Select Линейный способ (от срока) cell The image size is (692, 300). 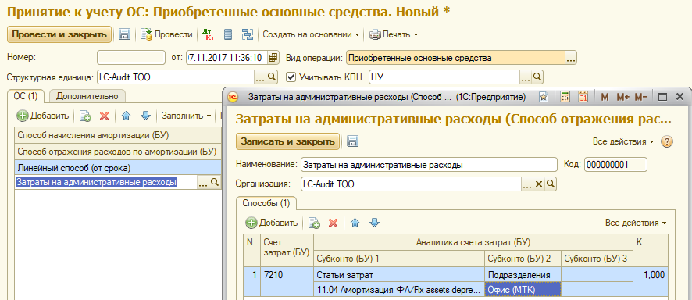click(117, 168)
